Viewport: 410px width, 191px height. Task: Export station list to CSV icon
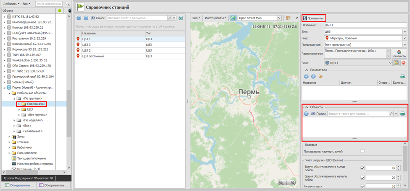coord(181,18)
